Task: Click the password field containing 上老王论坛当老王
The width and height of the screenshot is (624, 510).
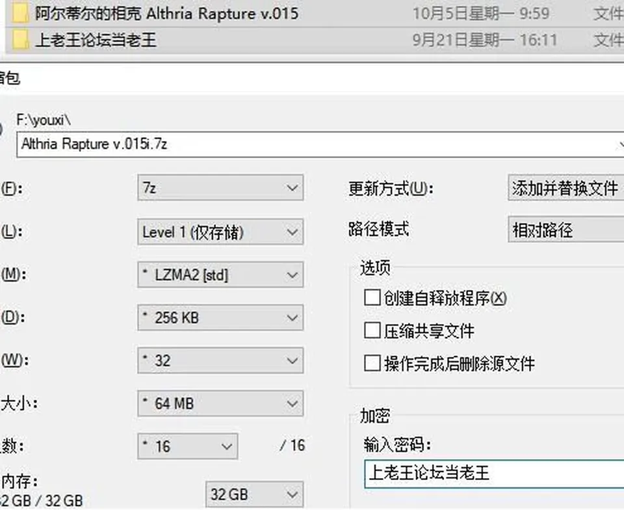Action: [494, 474]
